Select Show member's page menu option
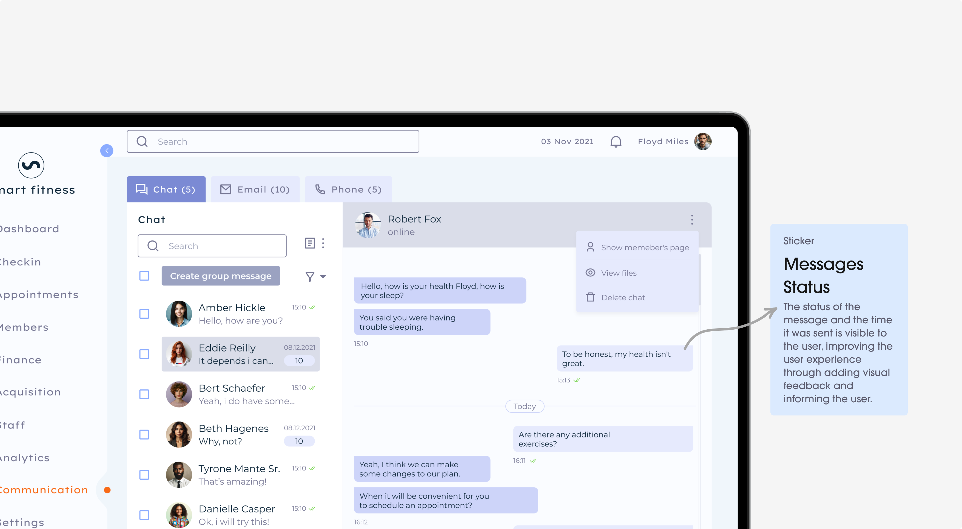Image resolution: width=962 pixels, height=529 pixels. [x=637, y=247]
